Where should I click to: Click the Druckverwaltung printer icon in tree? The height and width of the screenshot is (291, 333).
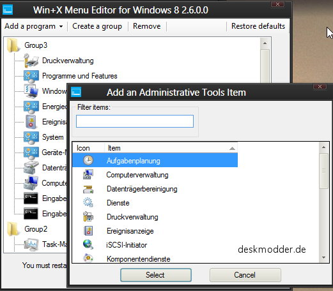click(x=31, y=61)
